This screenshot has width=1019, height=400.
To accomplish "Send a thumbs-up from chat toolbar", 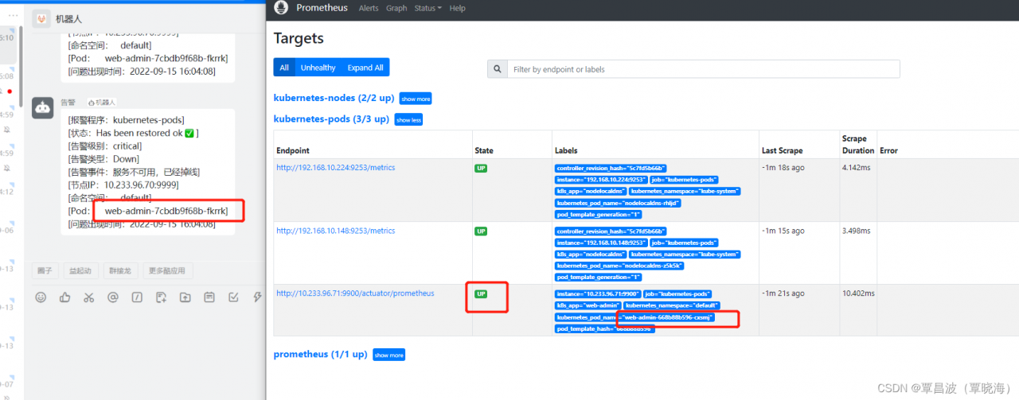I will (65, 297).
